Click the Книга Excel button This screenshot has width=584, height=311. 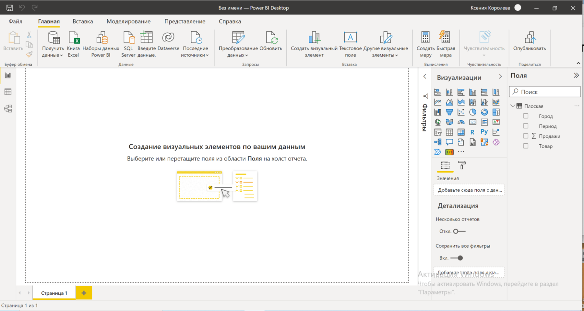73,44
